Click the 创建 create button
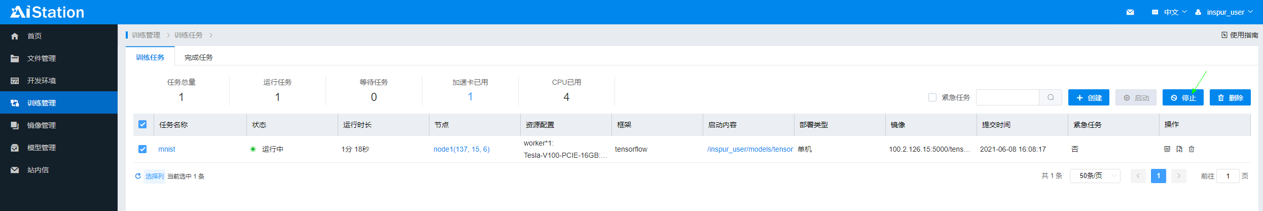The width and height of the screenshot is (1263, 211). (1089, 97)
